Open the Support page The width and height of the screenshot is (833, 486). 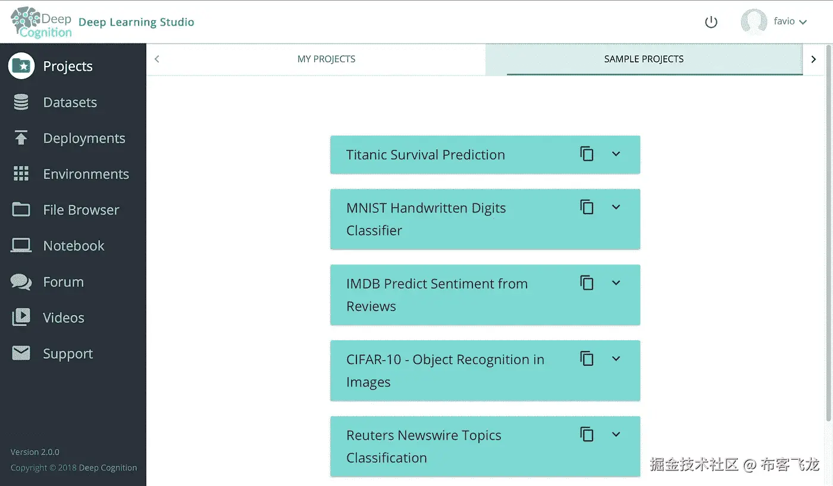[68, 354]
